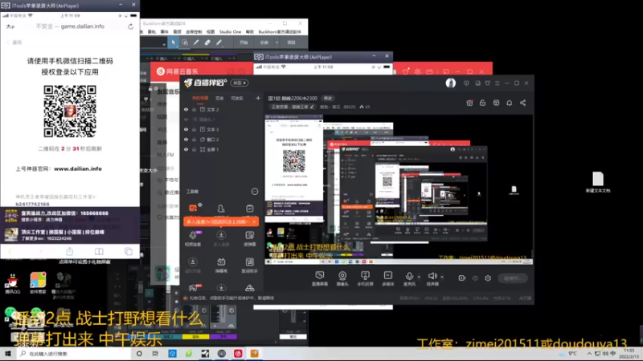This screenshot has width=643, height=361.
Task: Open the 弹幕秀 tool
Action: click(x=221, y=265)
